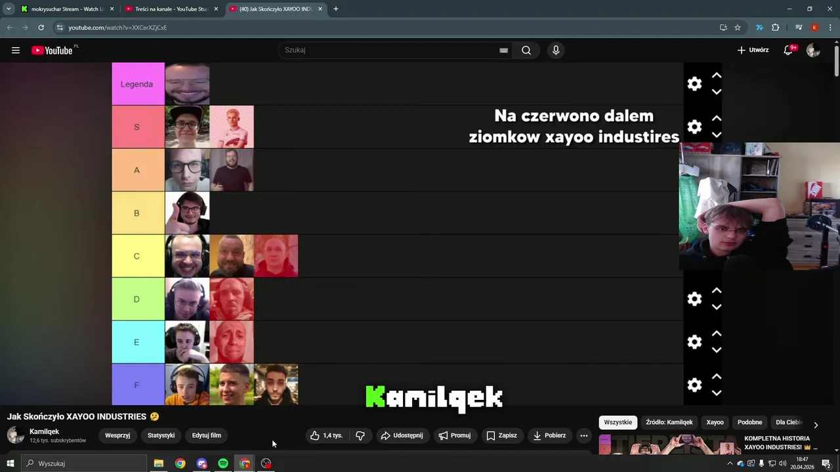The image size is (840, 472).
Task: Open the YouTube hamburger guide menu
Action: coord(16,50)
